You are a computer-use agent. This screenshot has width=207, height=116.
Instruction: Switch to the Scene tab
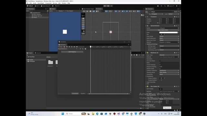pos(99,9)
